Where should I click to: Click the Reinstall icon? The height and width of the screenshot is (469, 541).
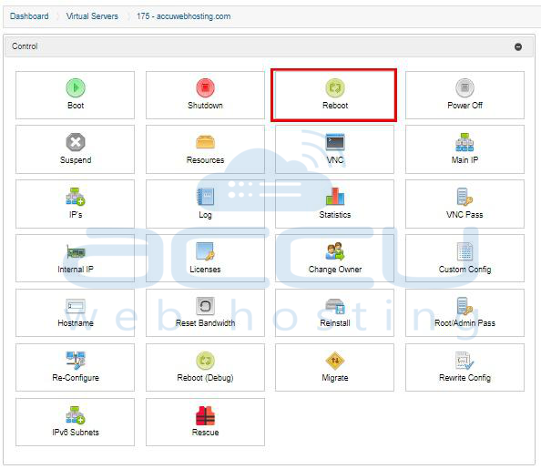pyautogui.click(x=335, y=306)
